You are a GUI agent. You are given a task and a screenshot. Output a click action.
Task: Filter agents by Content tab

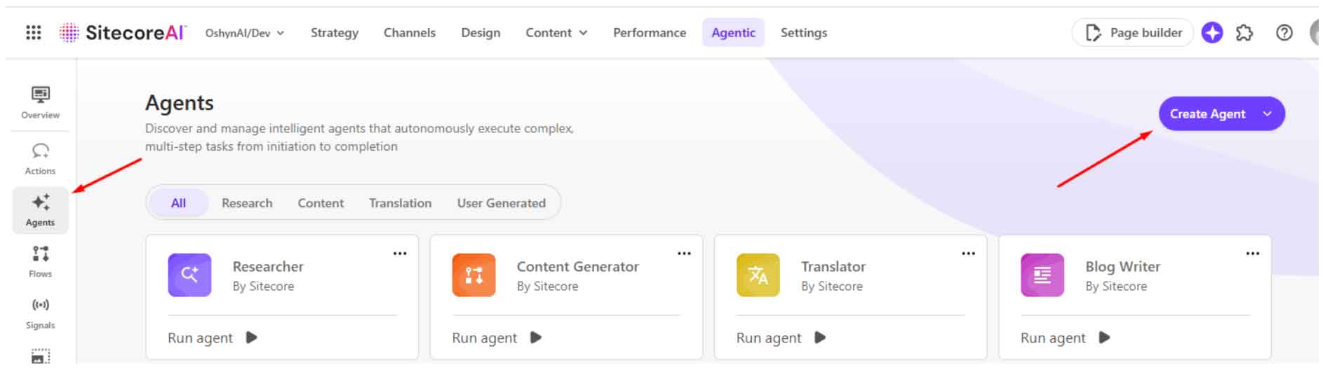321,203
